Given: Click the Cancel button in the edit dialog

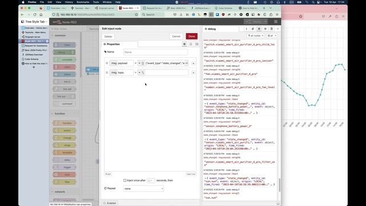Looking at the screenshot, I should coord(176,36).
